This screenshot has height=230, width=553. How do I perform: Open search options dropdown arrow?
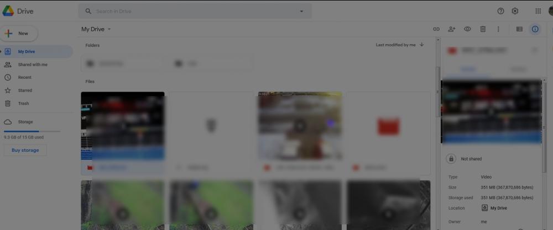pos(301,11)
